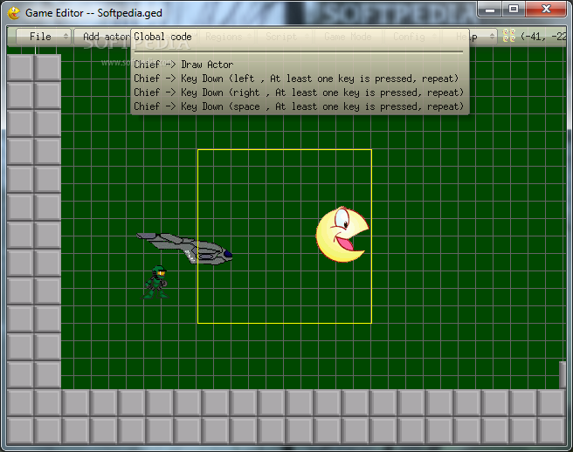Select the yellow Pac-Man actor

coord(342,235)
